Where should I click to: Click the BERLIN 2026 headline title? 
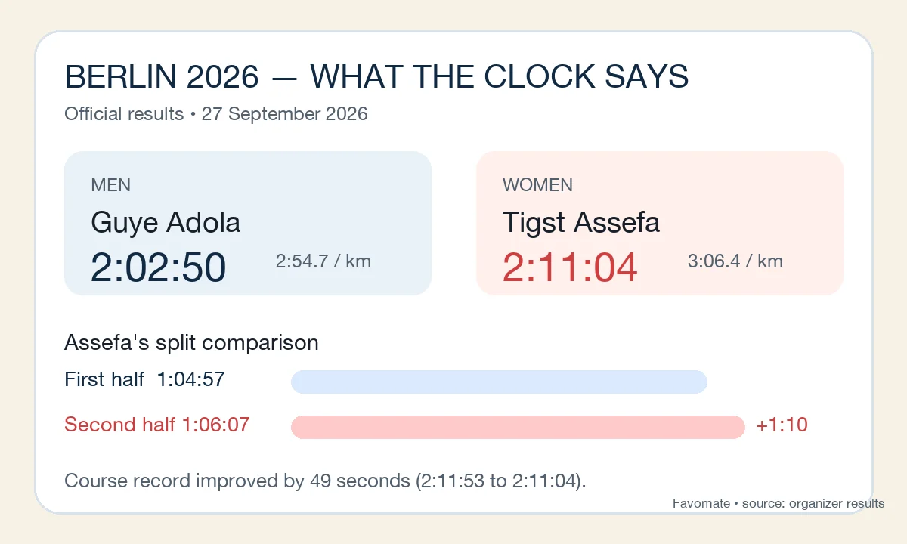tap(376, 77)
